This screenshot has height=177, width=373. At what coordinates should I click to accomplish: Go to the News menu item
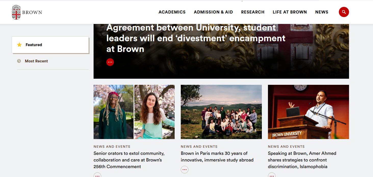pyautogui.click(x=322, y=12)
